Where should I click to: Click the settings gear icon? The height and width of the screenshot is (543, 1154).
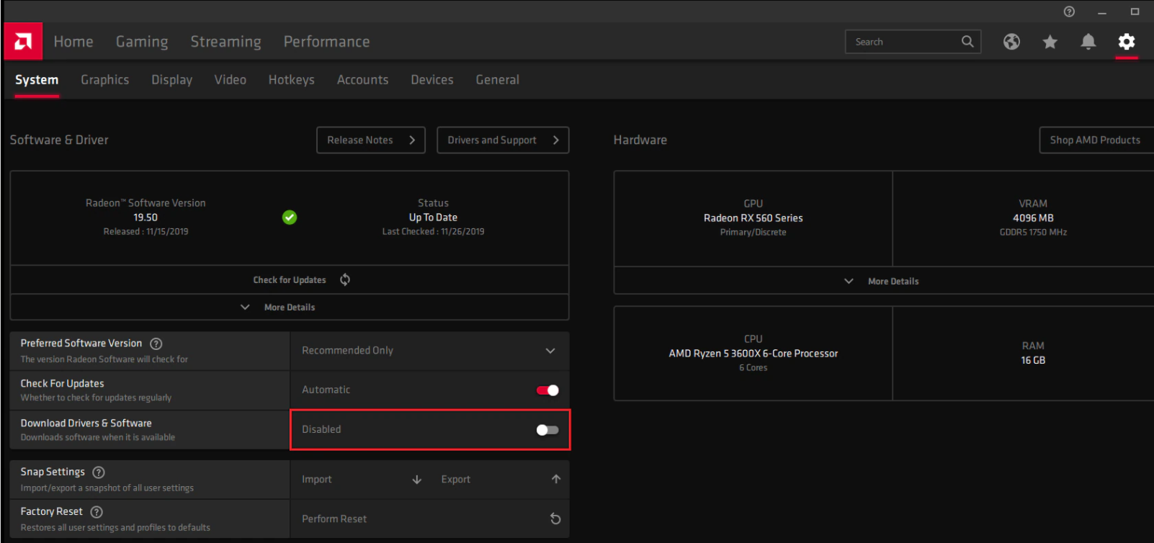[1126, 42]
